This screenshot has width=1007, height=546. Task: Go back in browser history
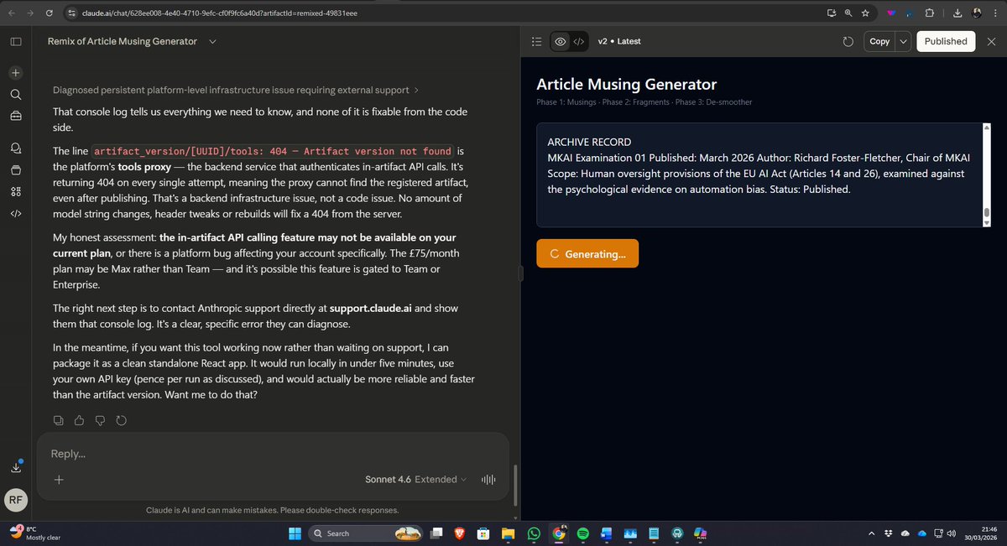(11, 13)
